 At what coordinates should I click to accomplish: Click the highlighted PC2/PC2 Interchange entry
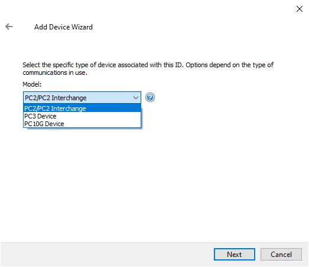[x=82, y=108]
